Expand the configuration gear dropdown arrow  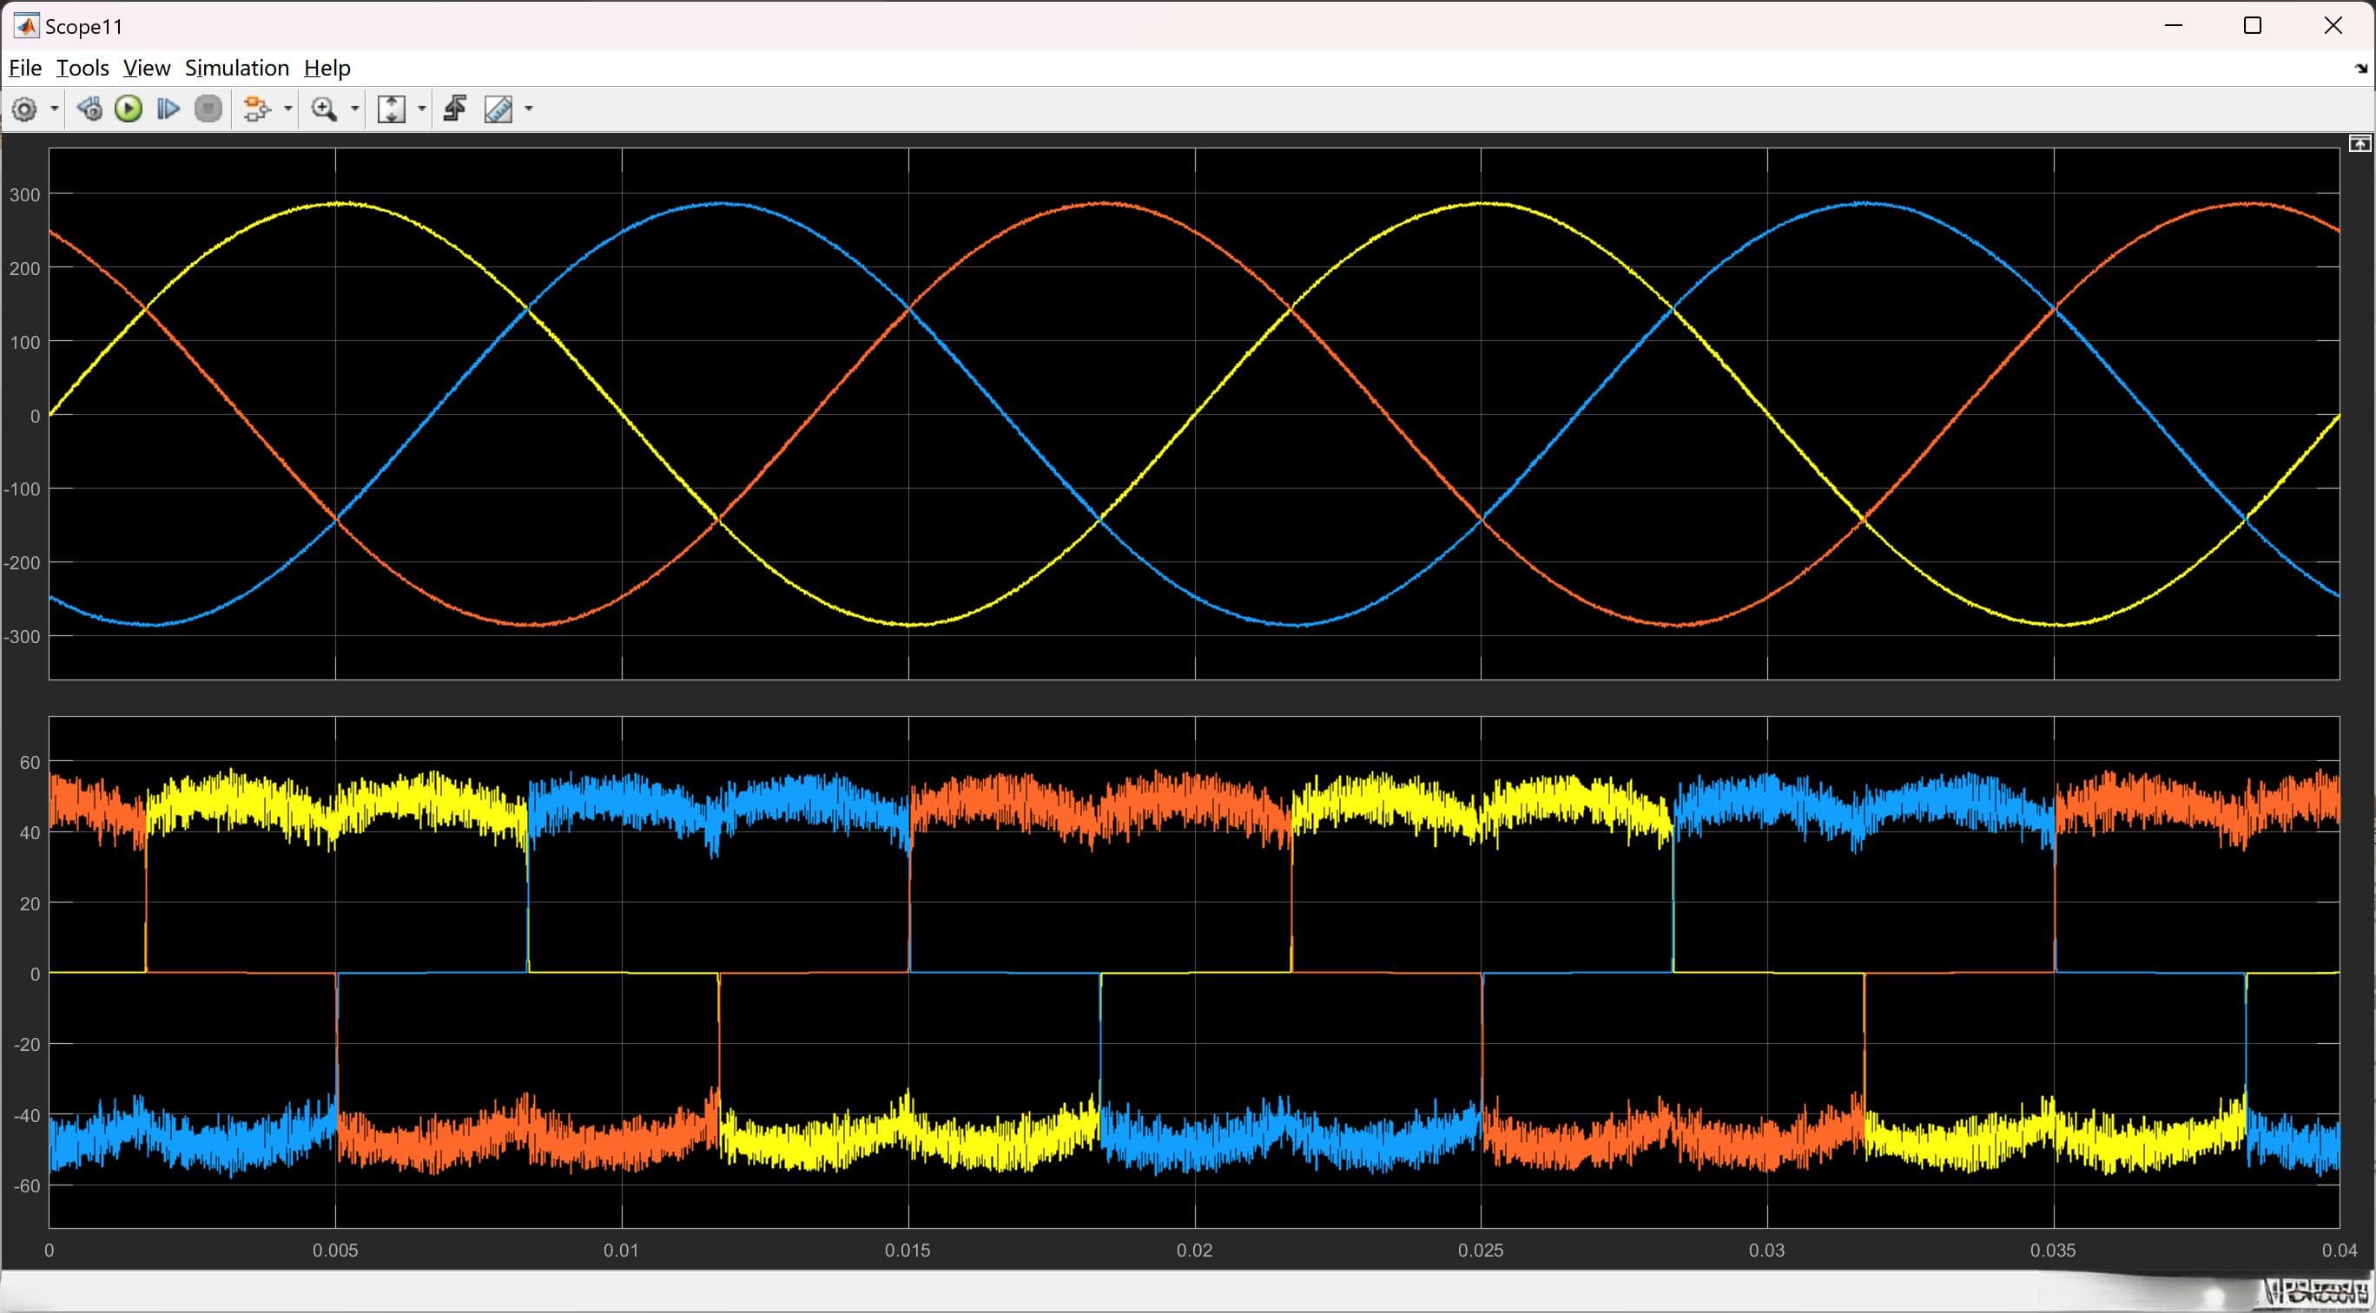click(x=55, y=108)
